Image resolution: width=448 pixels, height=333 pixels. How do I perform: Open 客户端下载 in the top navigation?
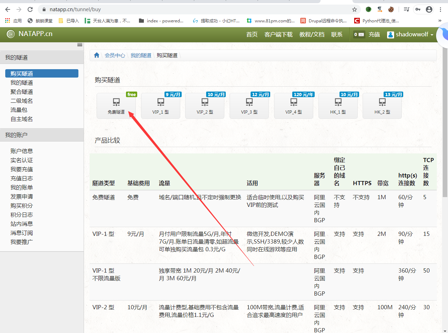[x=279, y=34]
